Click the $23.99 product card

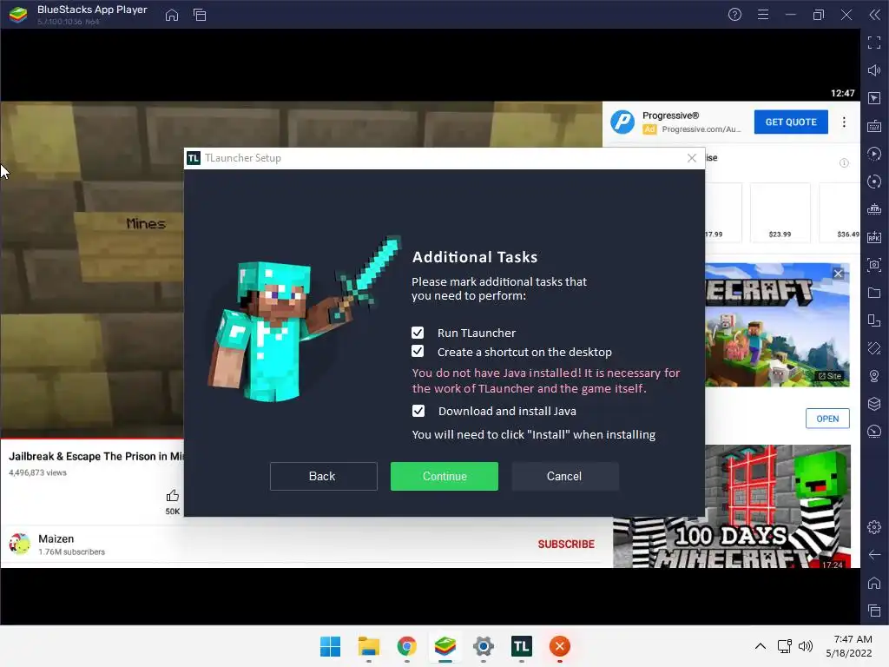tap(780, 213)
